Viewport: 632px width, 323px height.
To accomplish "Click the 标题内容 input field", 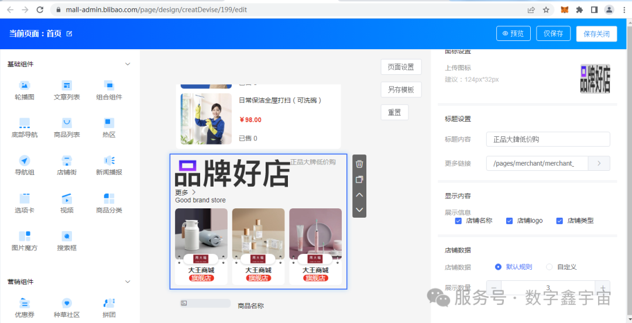I will (548, 139).
